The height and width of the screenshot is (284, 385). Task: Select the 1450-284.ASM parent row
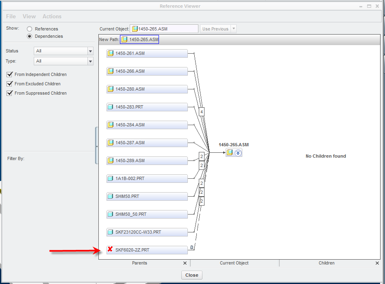tap(147, 125)
